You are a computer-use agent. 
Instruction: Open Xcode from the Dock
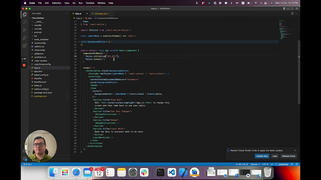click(x=183, y=172)
